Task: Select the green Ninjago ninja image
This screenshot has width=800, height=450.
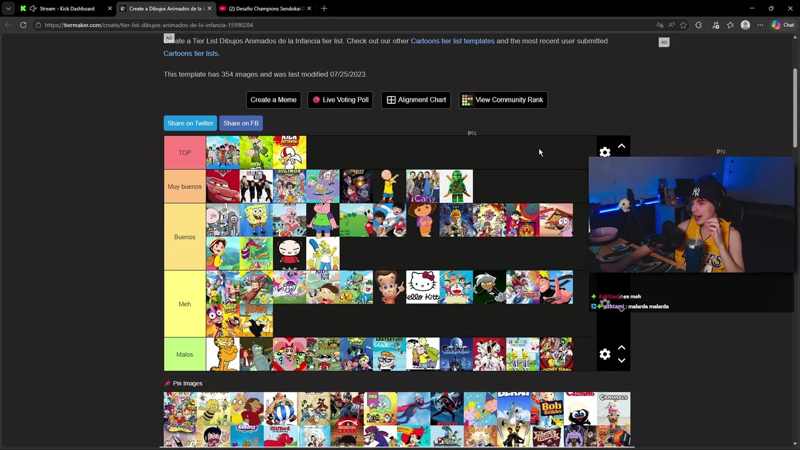Action: (x=456, y=186)
